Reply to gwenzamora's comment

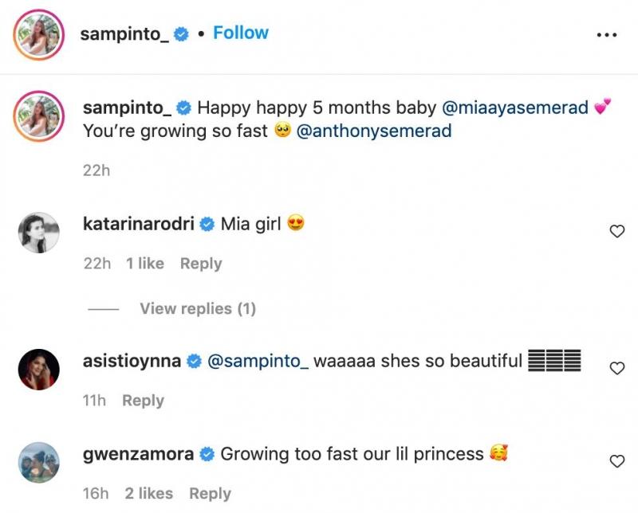(210, 494)
